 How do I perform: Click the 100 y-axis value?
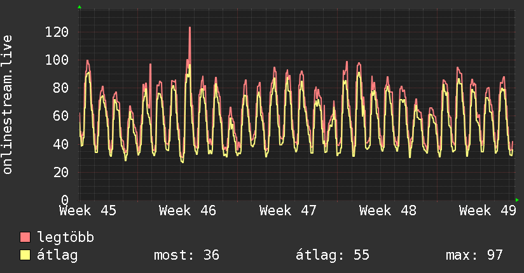[x=57, y=60]
